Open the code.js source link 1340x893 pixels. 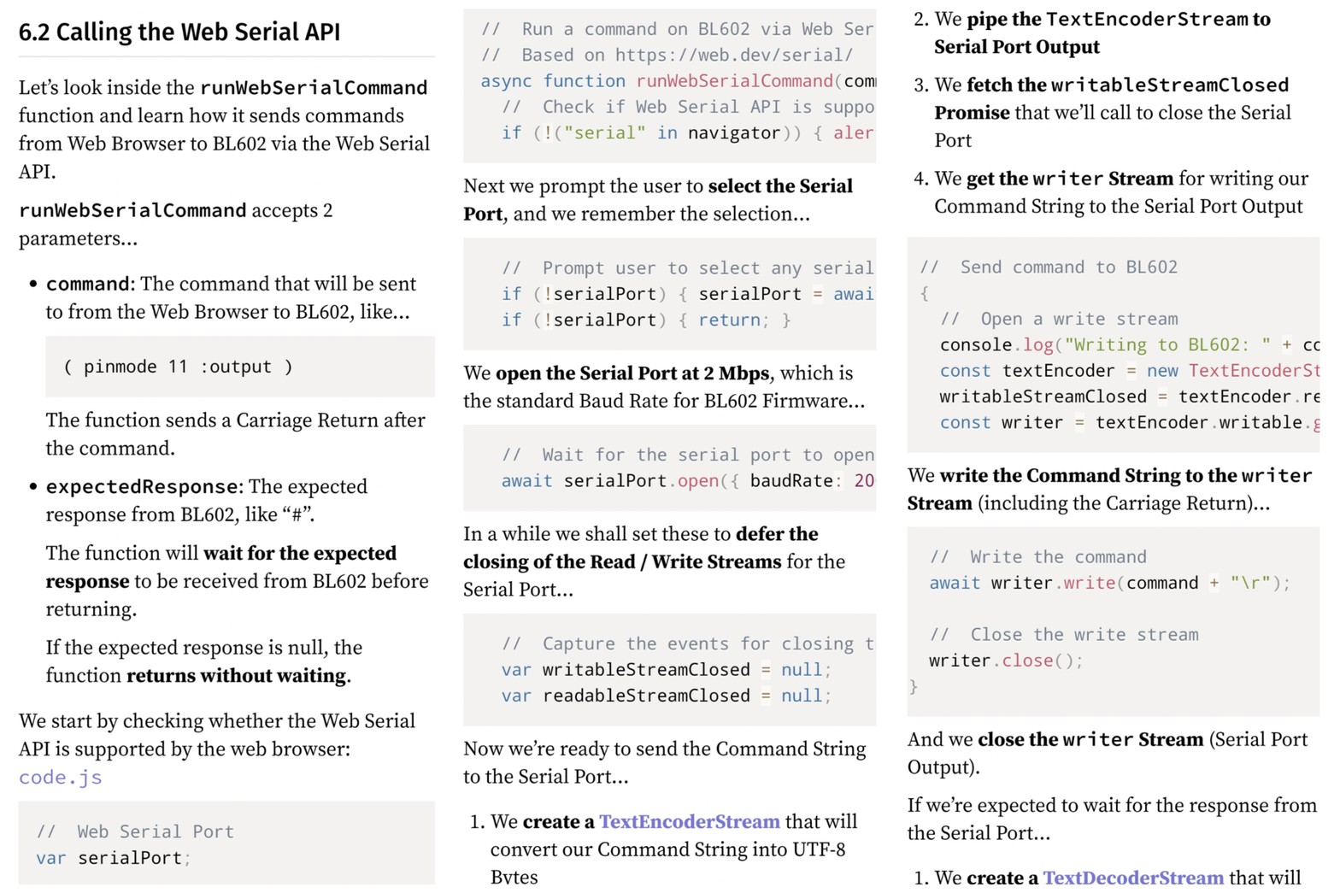[x=60, y=778]
